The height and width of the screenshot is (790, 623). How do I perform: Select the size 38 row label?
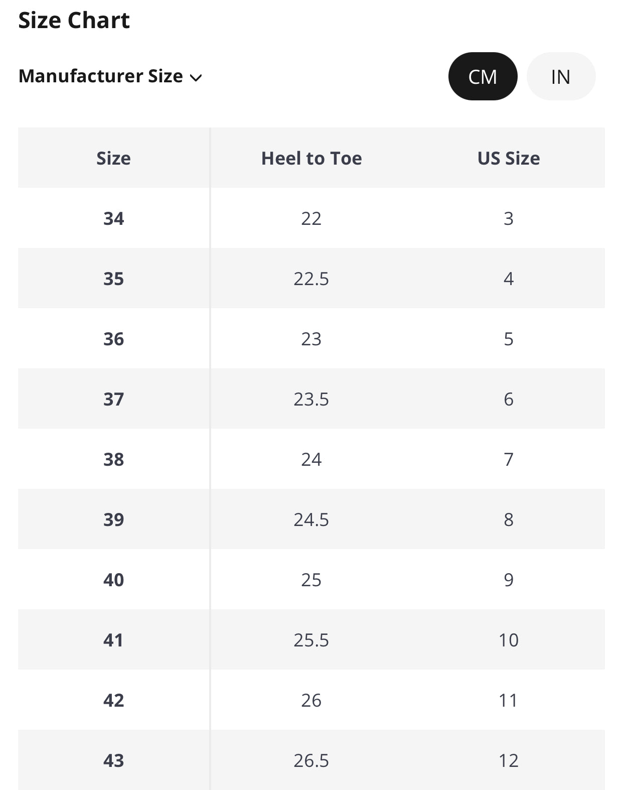click(x=113, y=459)
